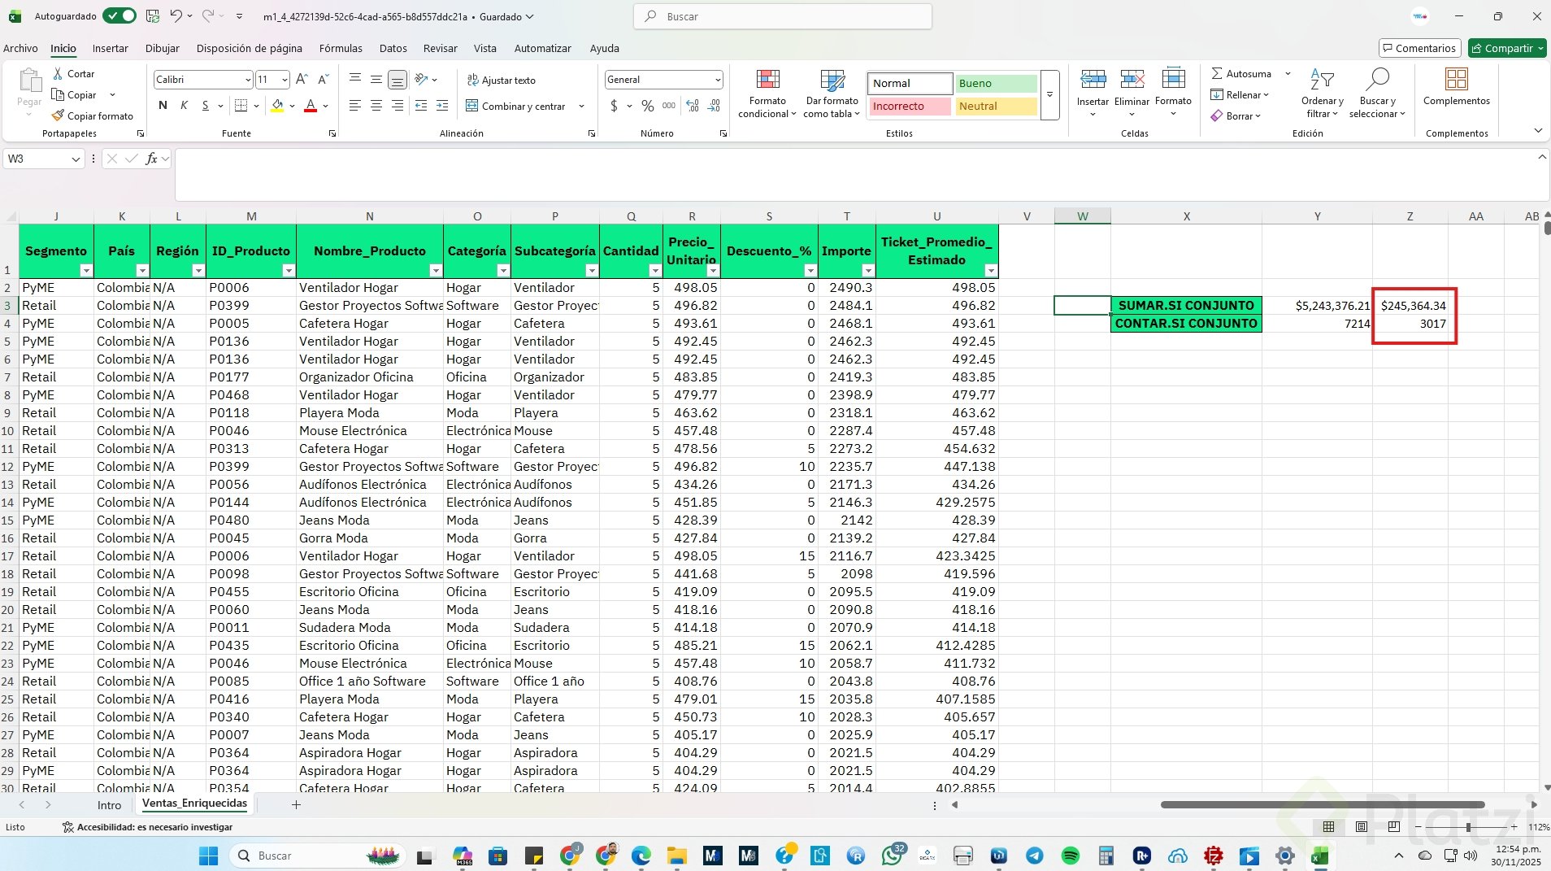The height and width of the screenshot is (871, 1551).
Task: Turn off the Autoguardado switch
Action: (x=119, y=16)
